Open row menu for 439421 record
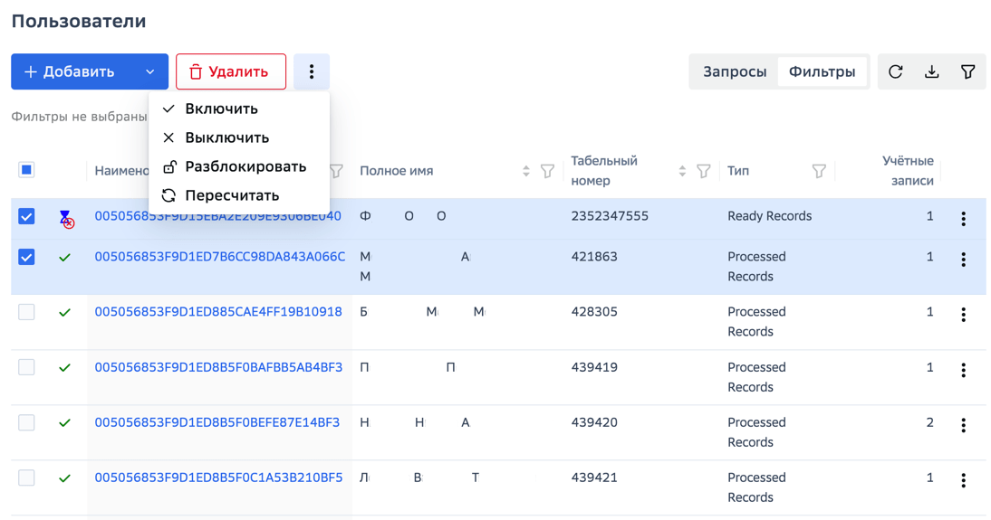The width and height of the screenshot is (991, 520). click(x=963, y=480)
